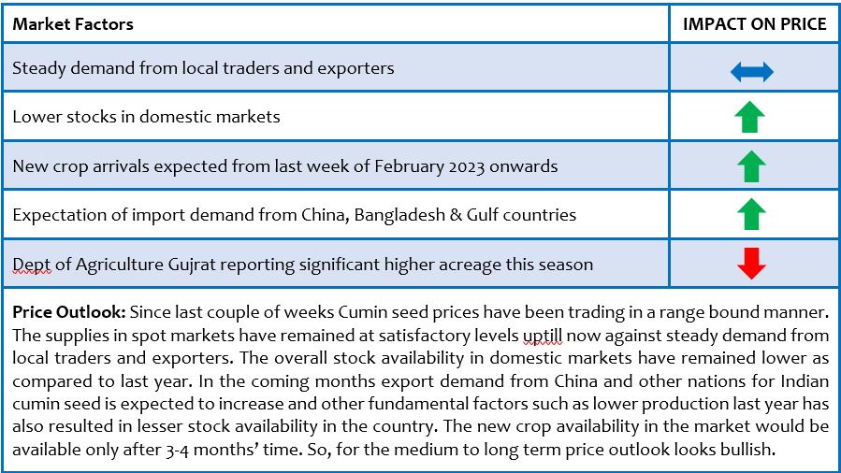This screenshot has height=473, width=841.
Task: Click the bold 'Price Outlook:' label
Action: point(69,312)
